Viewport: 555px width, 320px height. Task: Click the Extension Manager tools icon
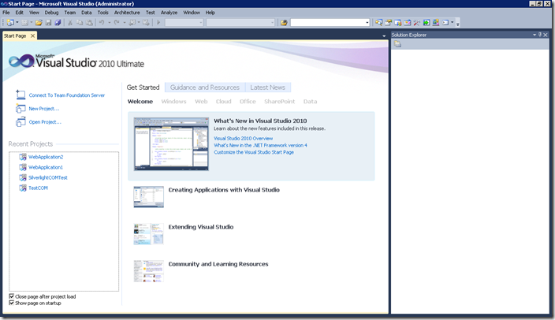416,23
